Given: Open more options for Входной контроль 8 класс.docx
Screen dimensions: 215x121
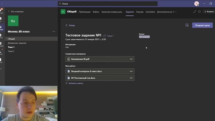Looking at the screenshot, I should [131, 71].
